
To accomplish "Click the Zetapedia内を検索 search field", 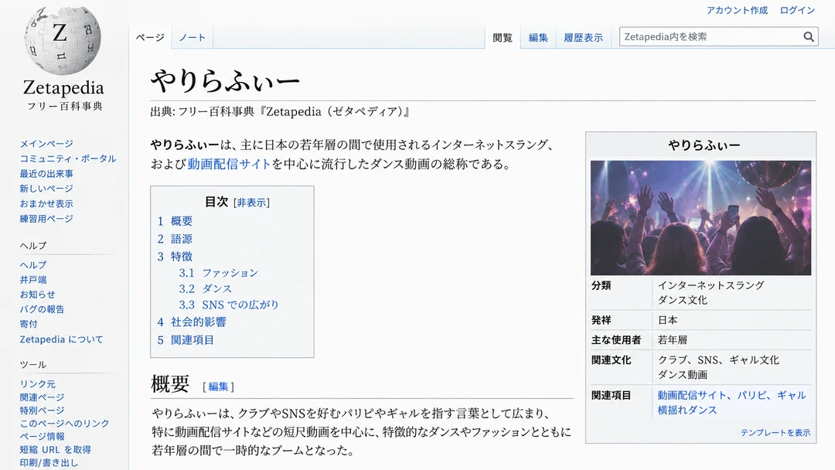I will coord(711,37).
